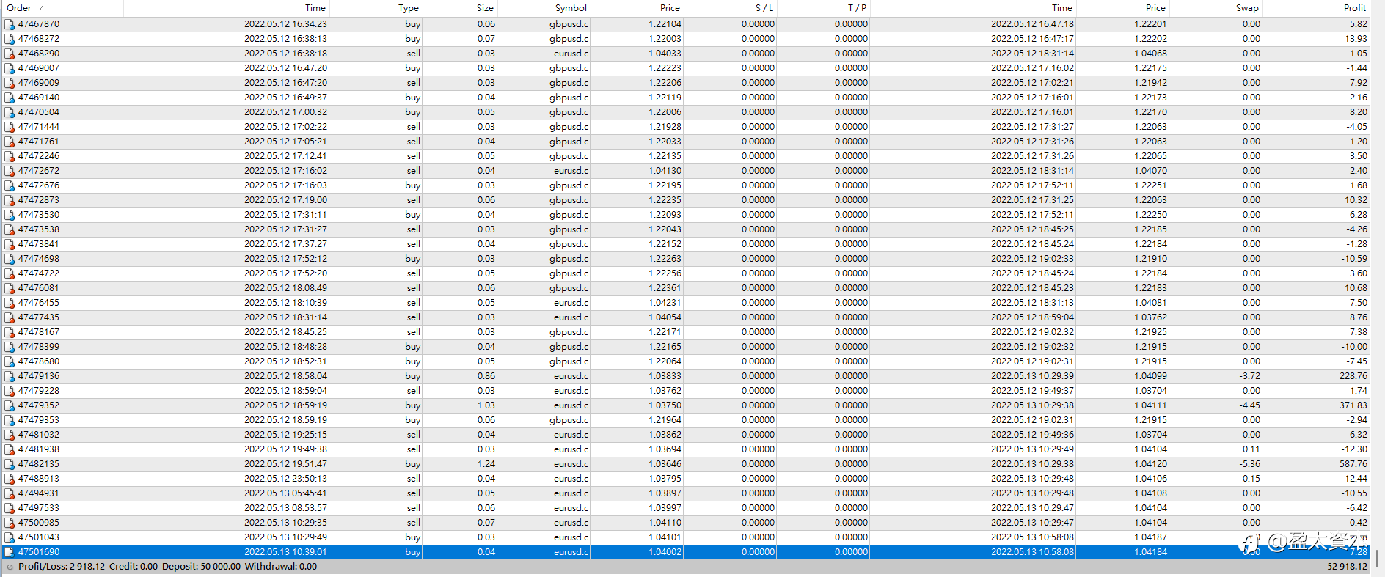This screenshot has height=577, width=1385.
Task: Select the profit value 13.93
Action: pos(1356,39)
